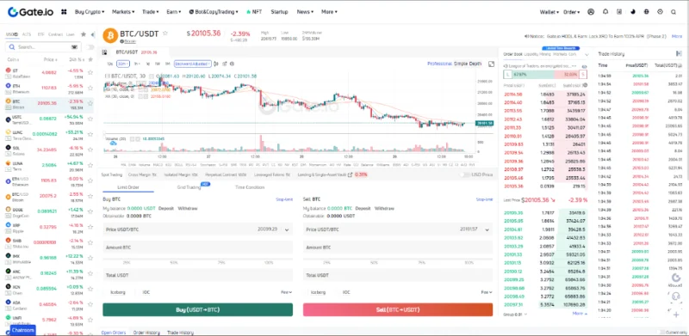Select the Cross Margin tab

[x=142, y=174]
